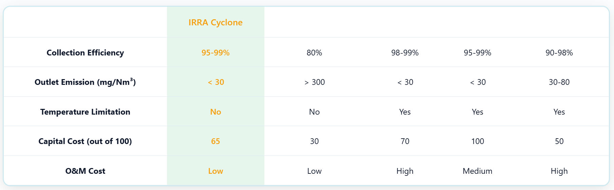Click the 90-98% efficiency value
The width and height of the screenshot is (614, 190).
(x=559, y=53)
